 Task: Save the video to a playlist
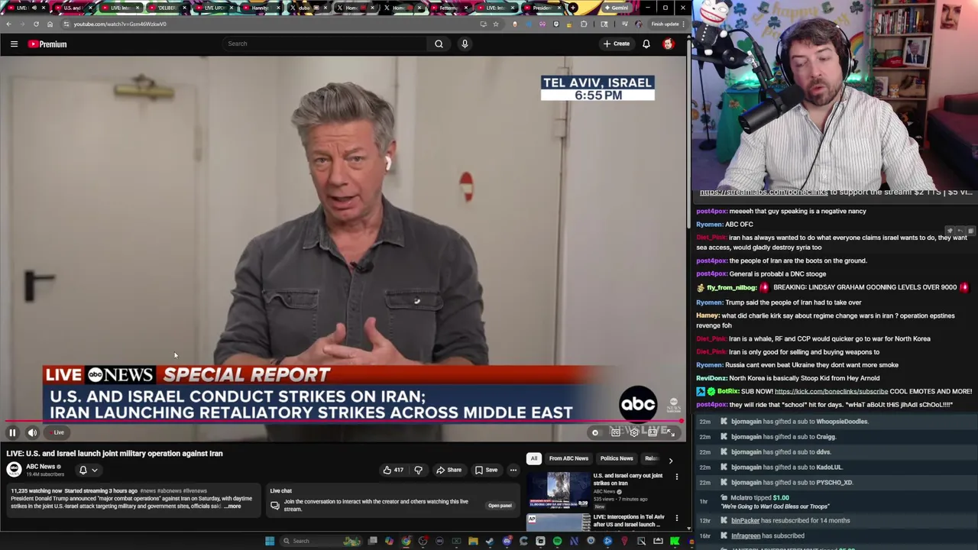click(x=486, y=470)
